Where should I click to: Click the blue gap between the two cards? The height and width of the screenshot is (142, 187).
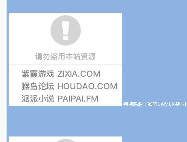click(65, 121)
